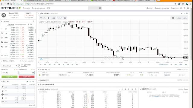Click red Margin Sell button
This screenshot has width=193, height=108.
click(x=27, y=77)
